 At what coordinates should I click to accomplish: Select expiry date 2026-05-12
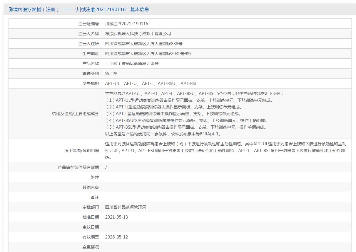click(x=116, y=237)
